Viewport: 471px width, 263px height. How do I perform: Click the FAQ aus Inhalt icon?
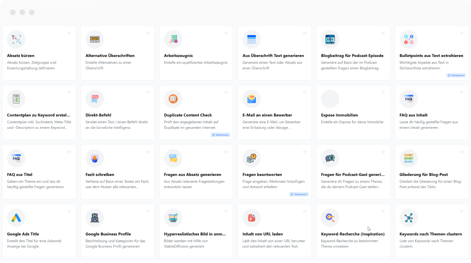point(408,99)
